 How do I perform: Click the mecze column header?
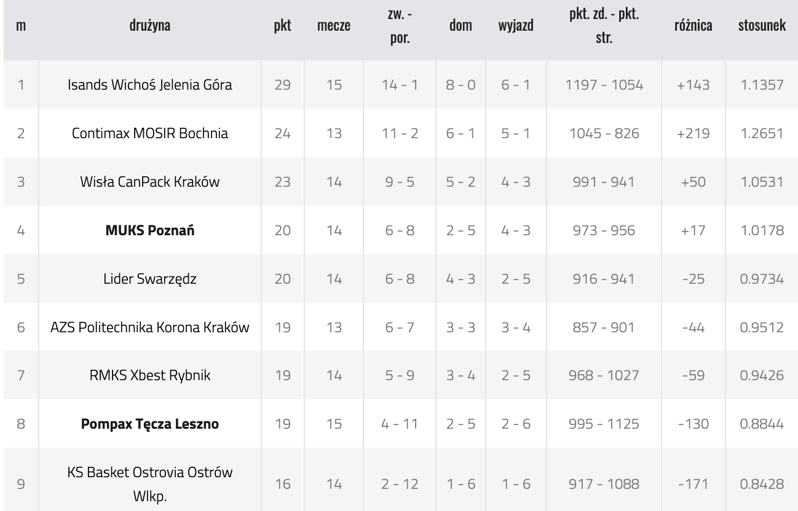click(x=334, y=27)
